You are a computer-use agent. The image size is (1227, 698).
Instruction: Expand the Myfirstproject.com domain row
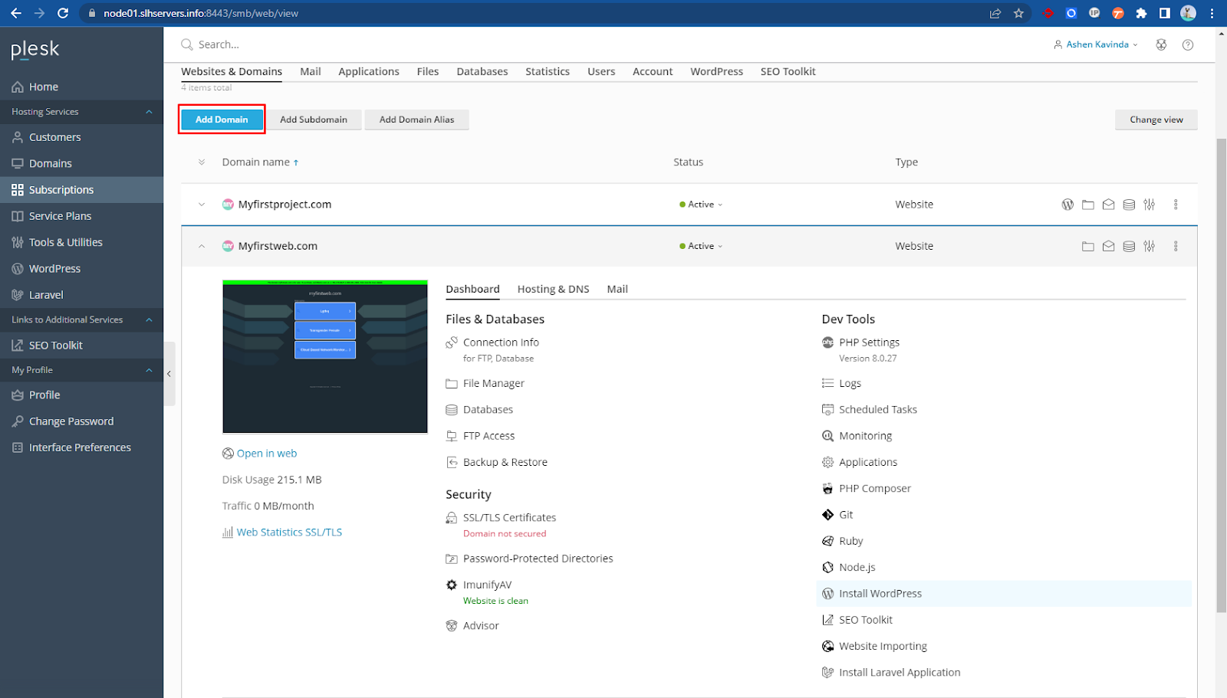[202, 205]
